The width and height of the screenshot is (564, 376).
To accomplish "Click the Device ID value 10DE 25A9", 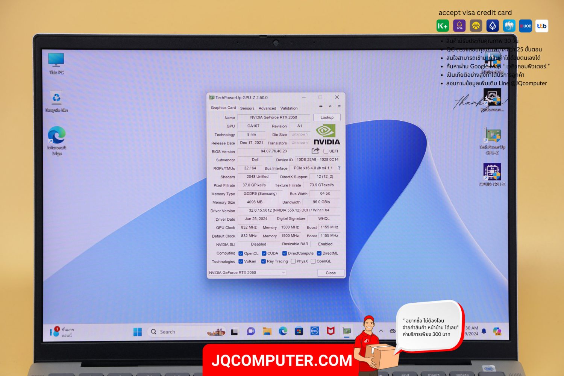I will [x=317, y=159].
